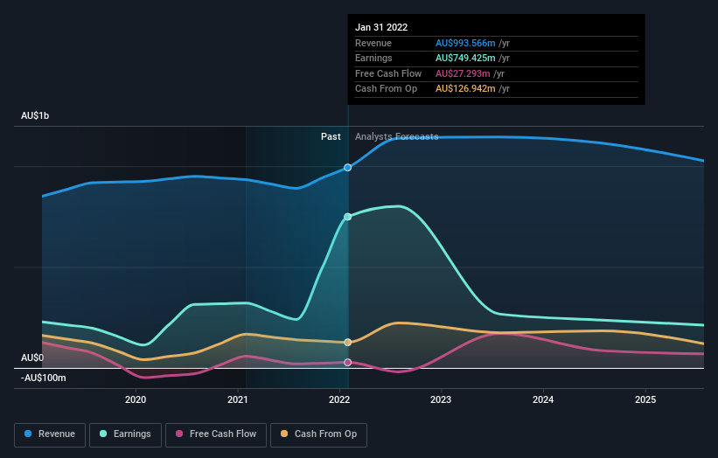Click the AU$126.942m cash from op value
Screen dimensions: 718x458
pos(465,89)
